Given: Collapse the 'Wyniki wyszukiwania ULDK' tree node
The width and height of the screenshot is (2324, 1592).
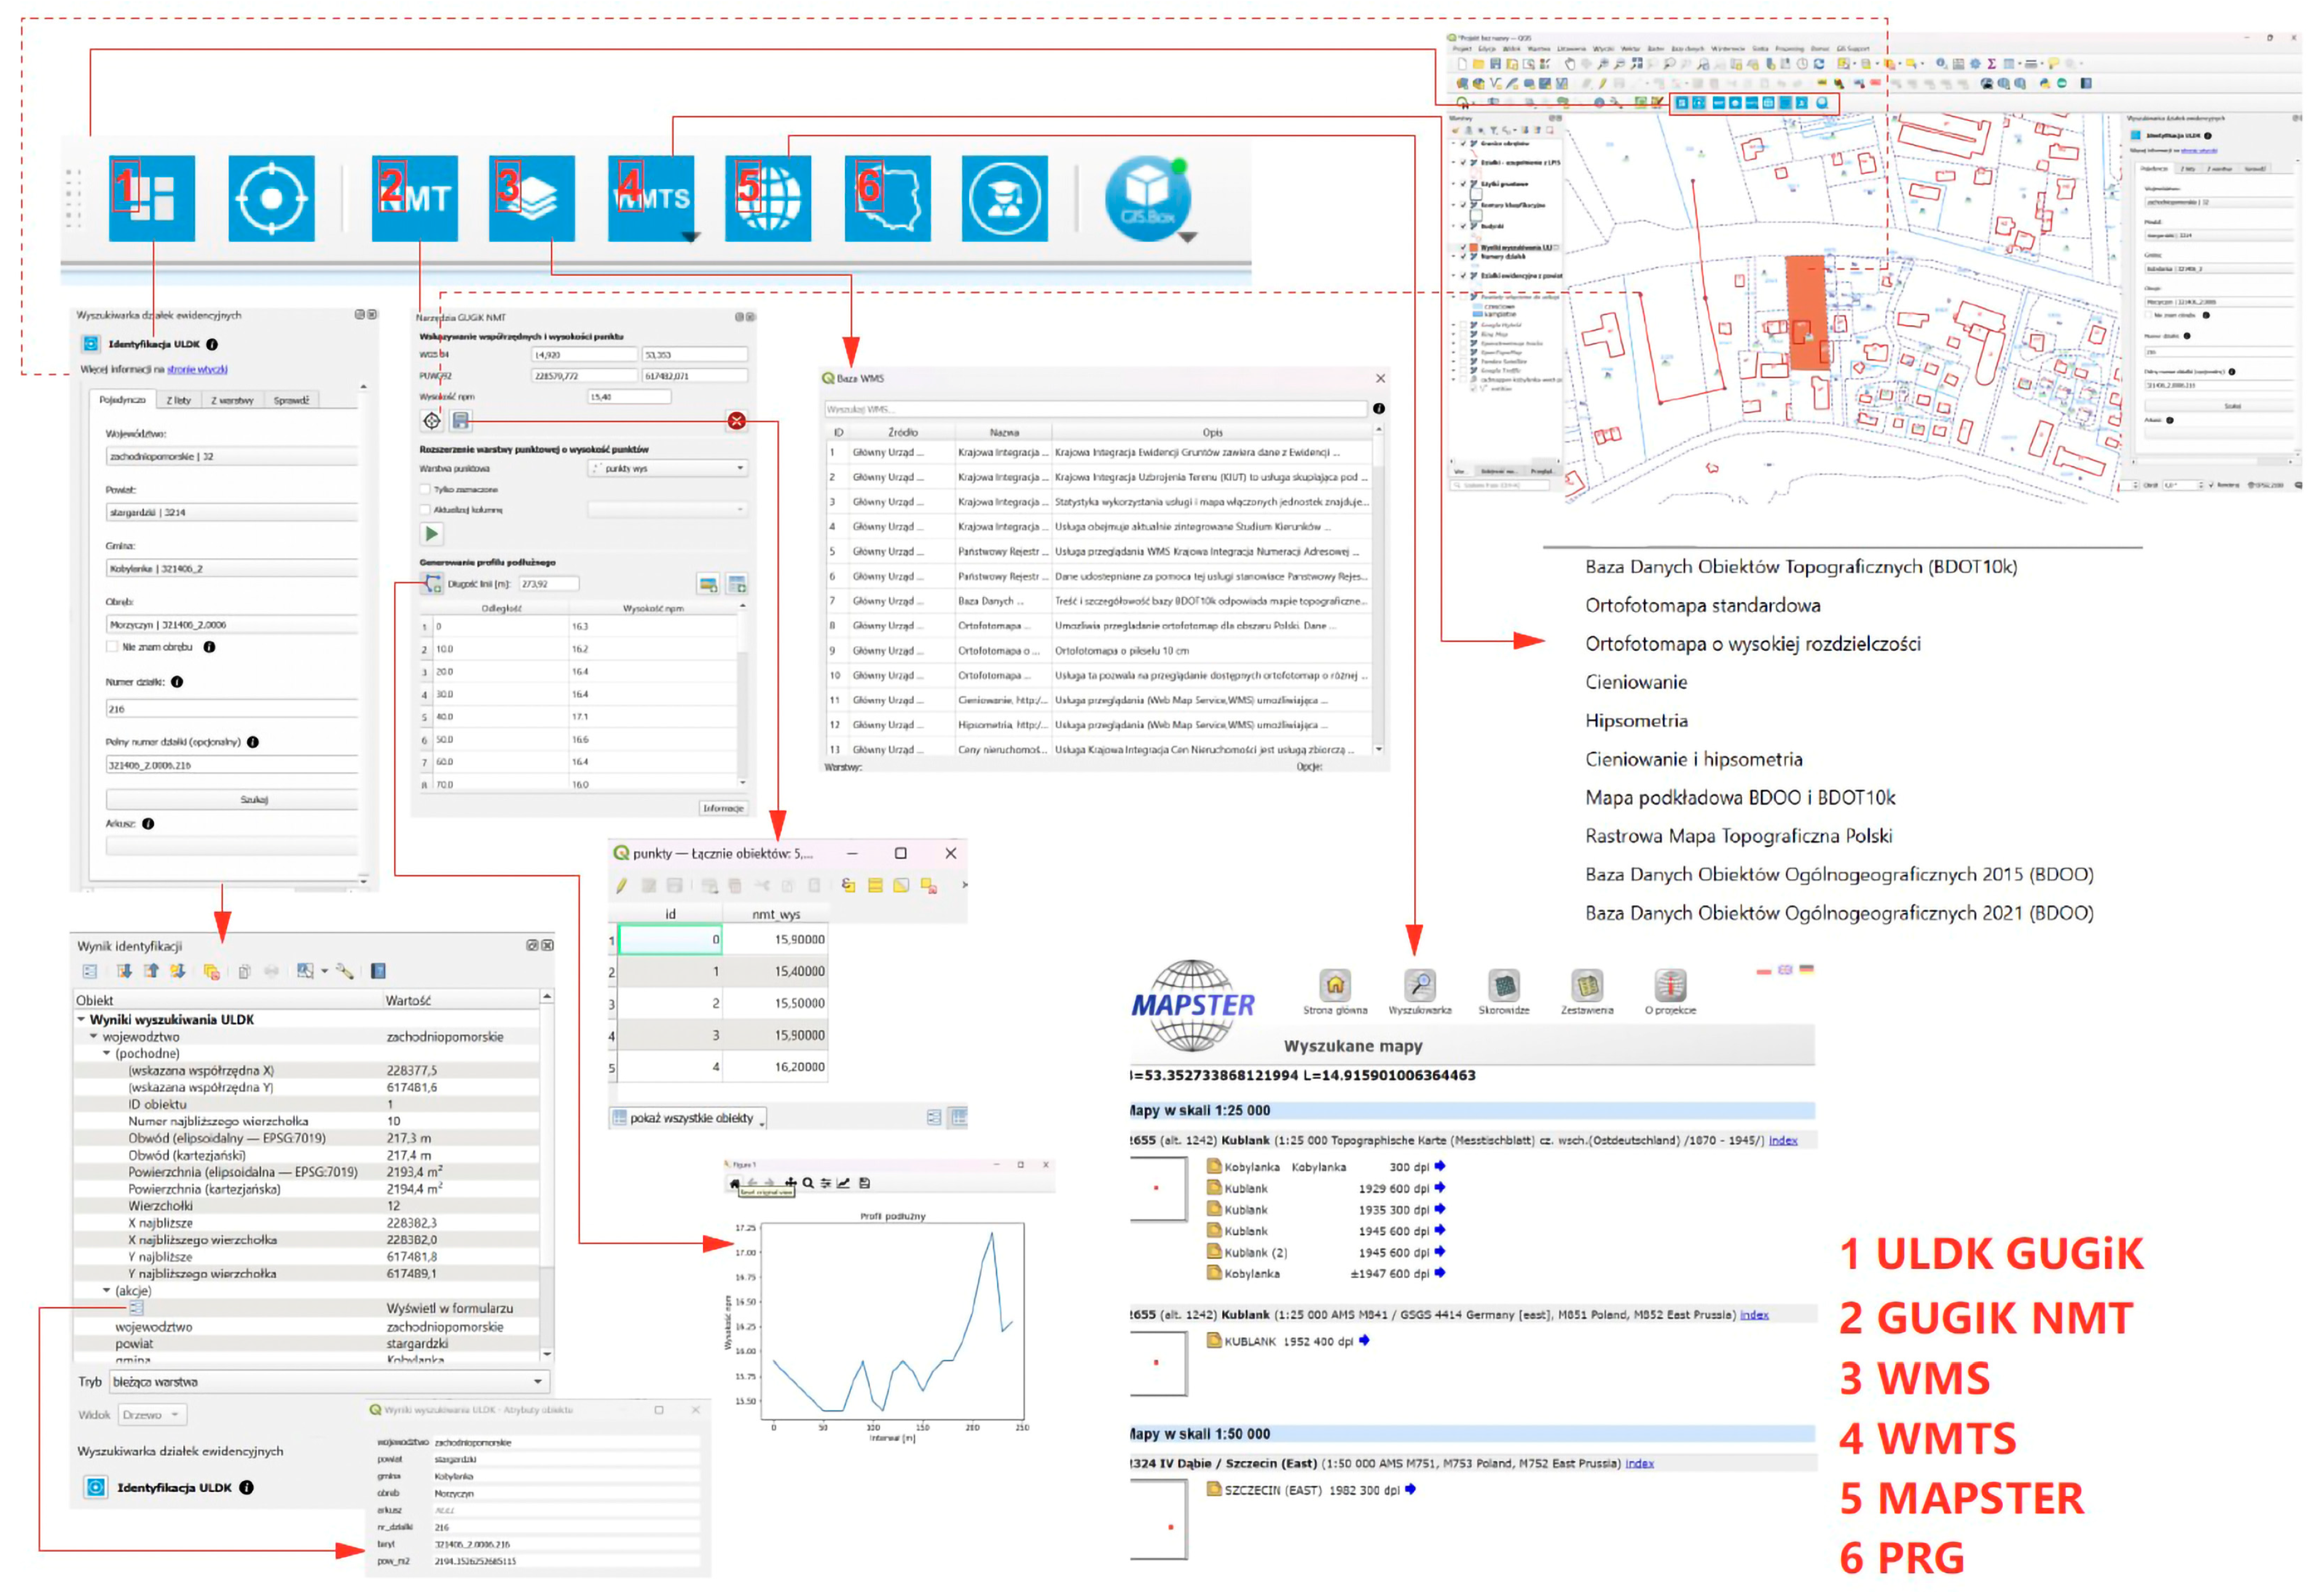Looking at the screenshot, I should point(81,1020).
